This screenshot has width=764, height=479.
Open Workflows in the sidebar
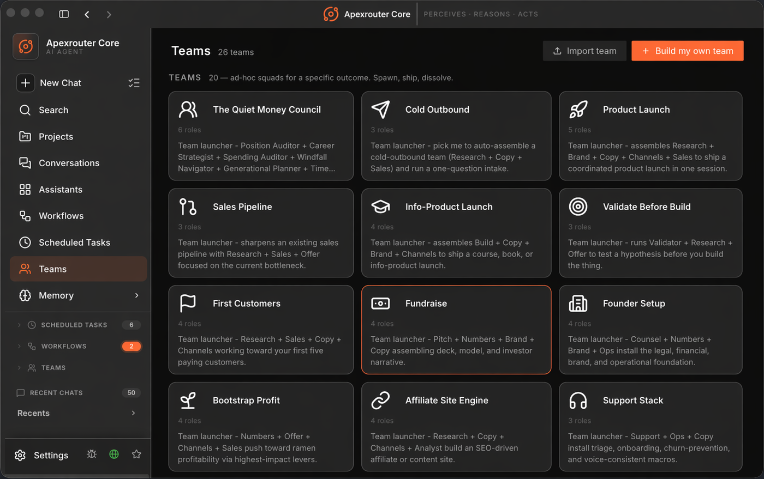[79, 216]
